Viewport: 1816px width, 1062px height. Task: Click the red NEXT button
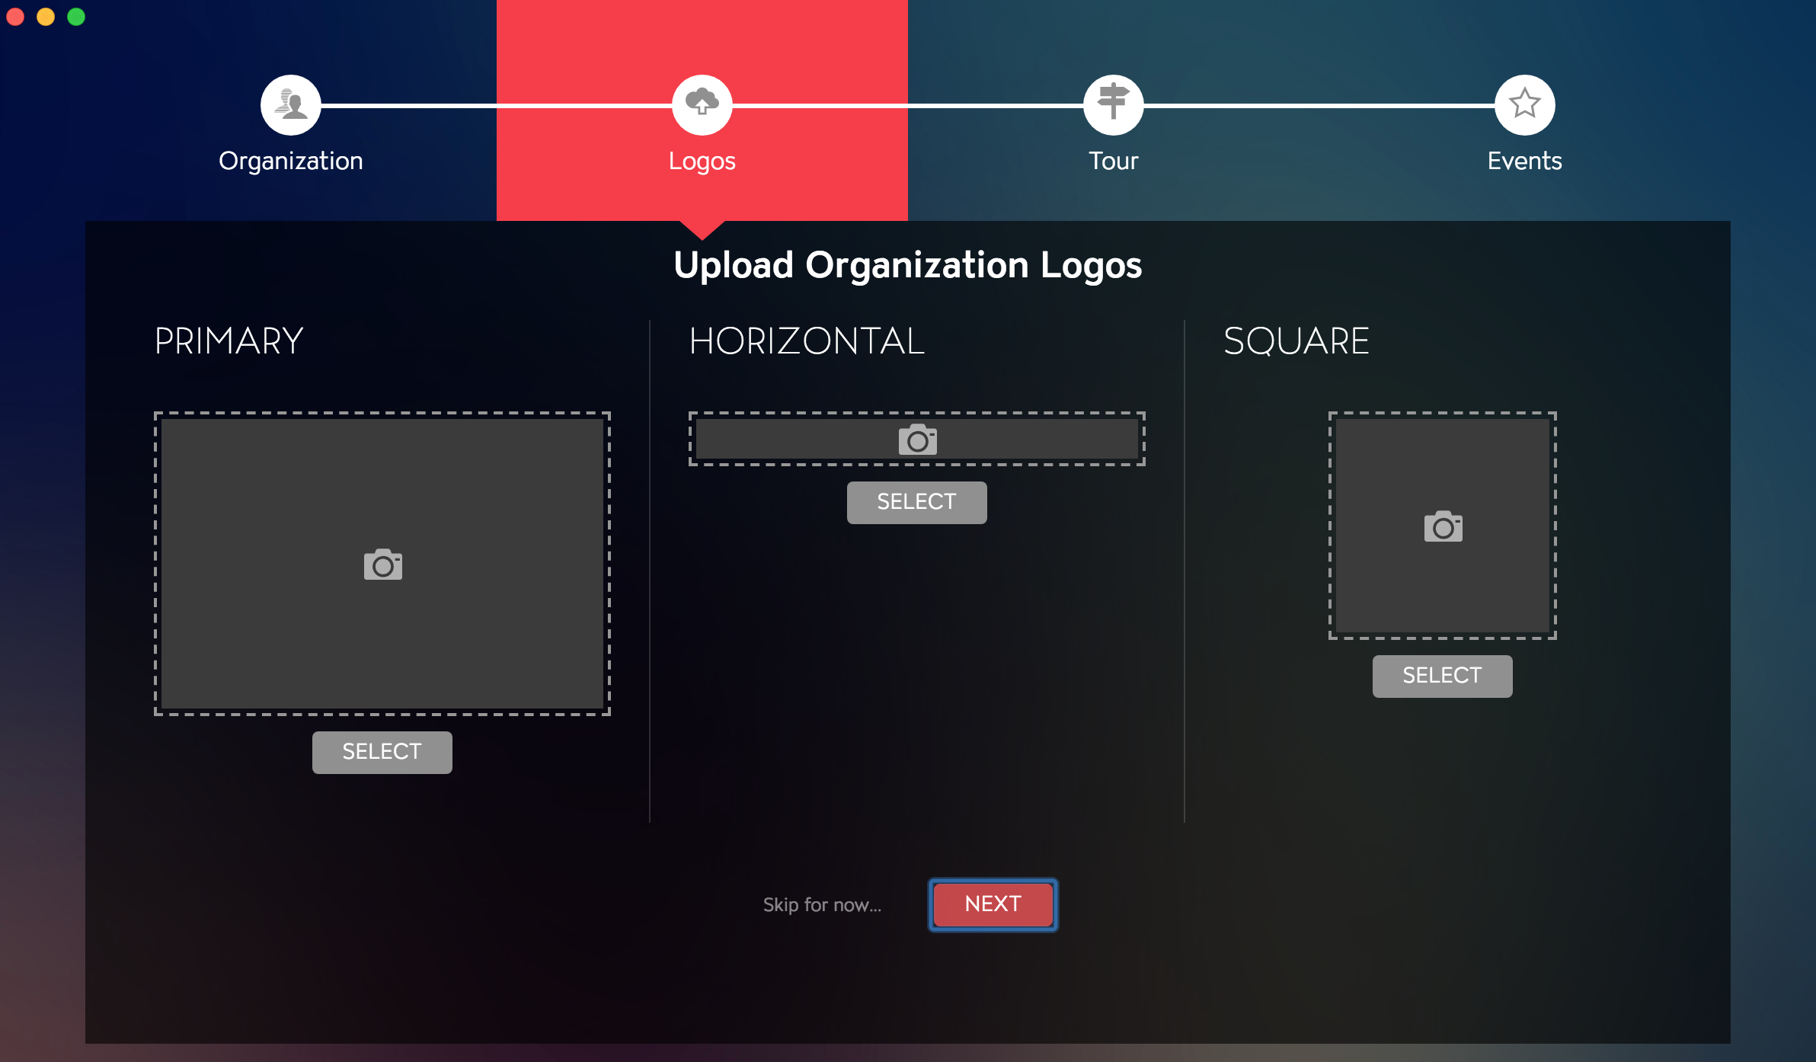click(x=993, y=904)
